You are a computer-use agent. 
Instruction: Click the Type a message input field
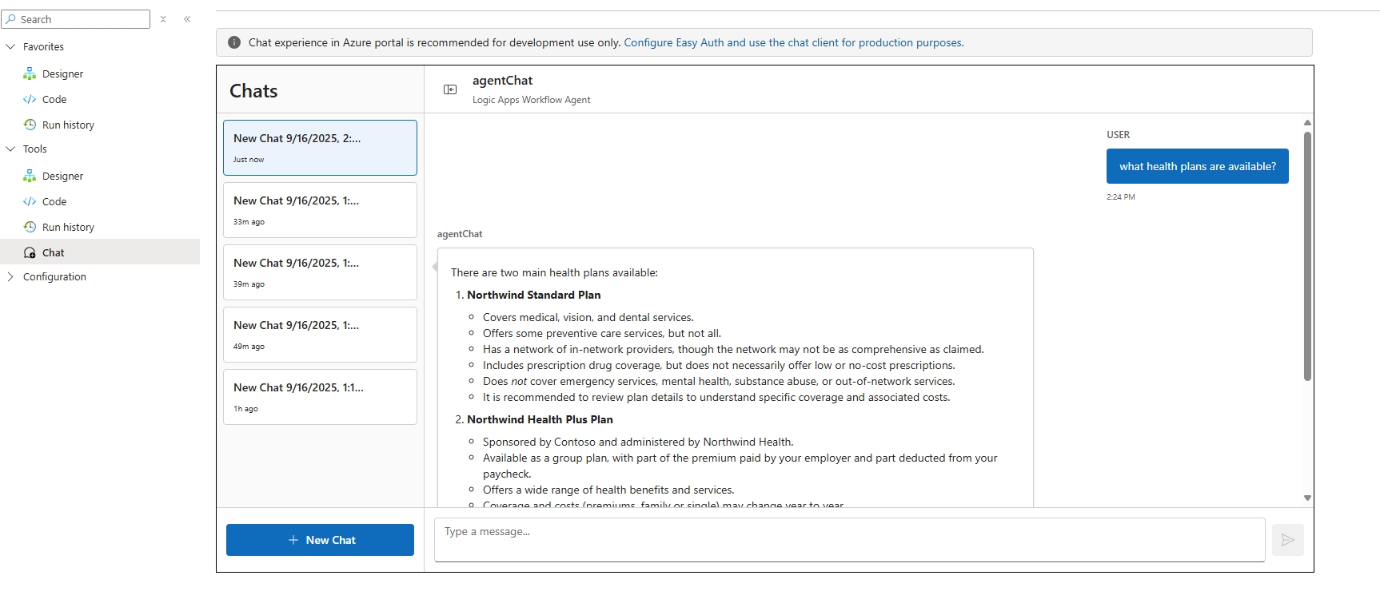coord(849,539)
